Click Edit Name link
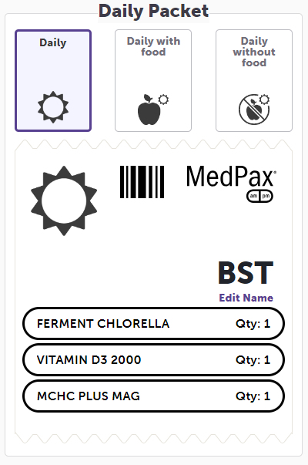The height and width of the screenshot is (465, 308). click(246, 298)
